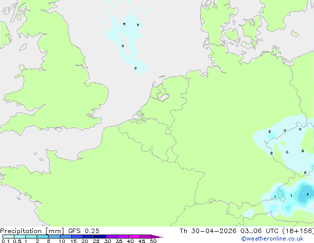Click the above-50 mm legend arrow tip

(x=157, y=237)
